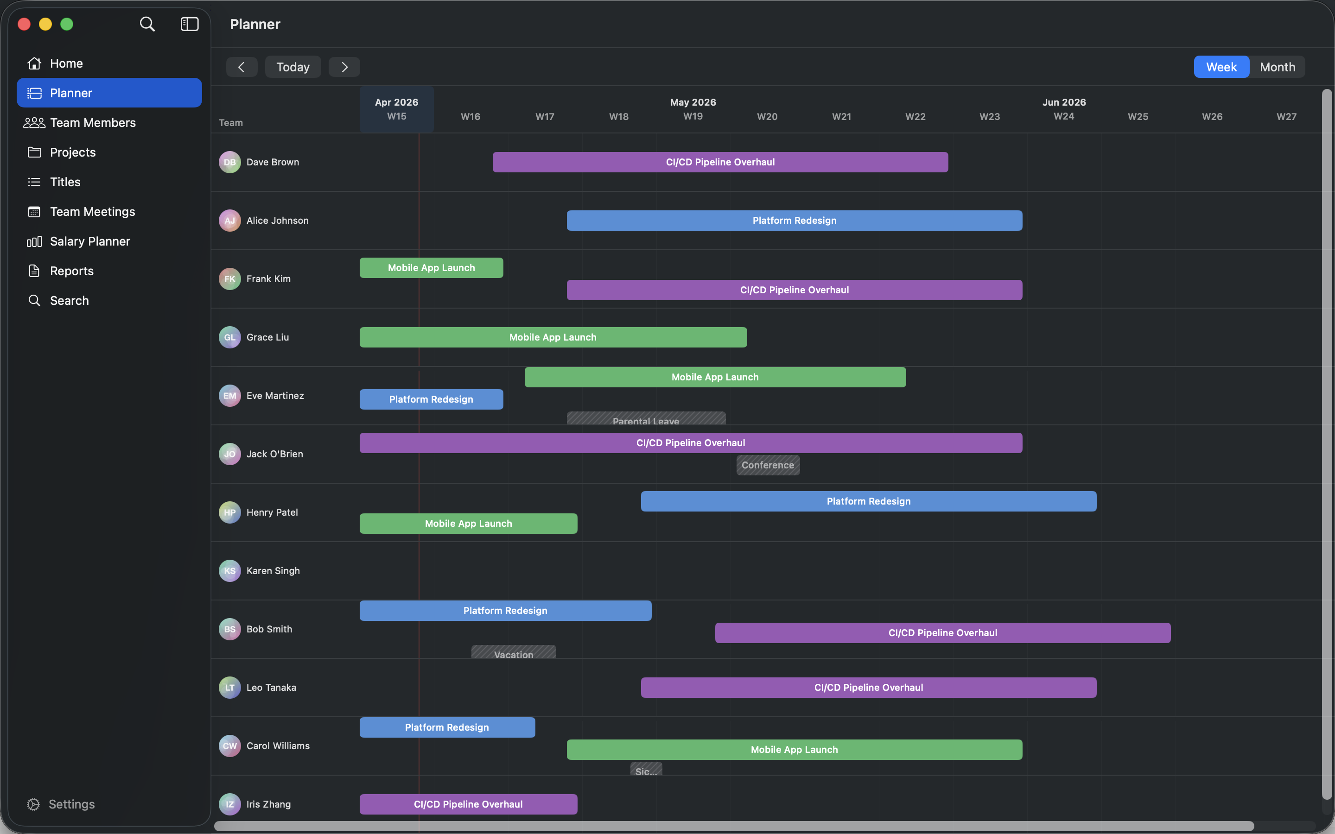This screenshot has width=1335, height=834.
Task: Click Eve Martinez's EM avatar
Action: click(229, 396)
